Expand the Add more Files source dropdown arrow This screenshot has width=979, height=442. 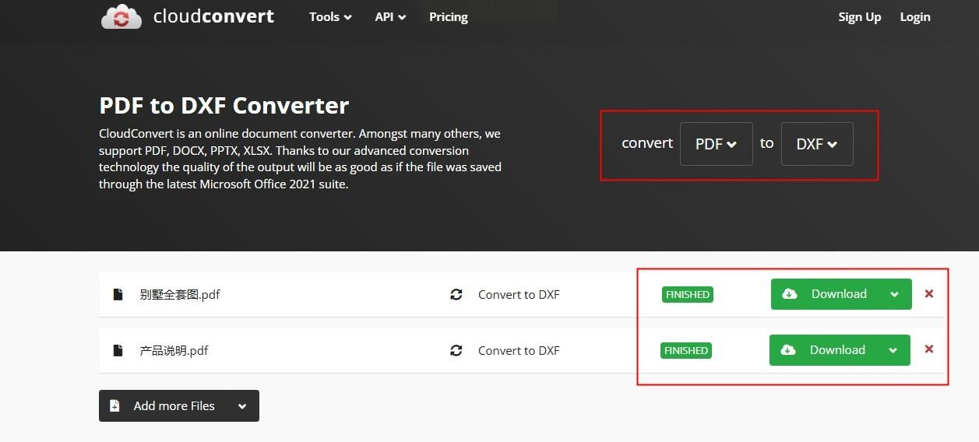coord(242,406)
